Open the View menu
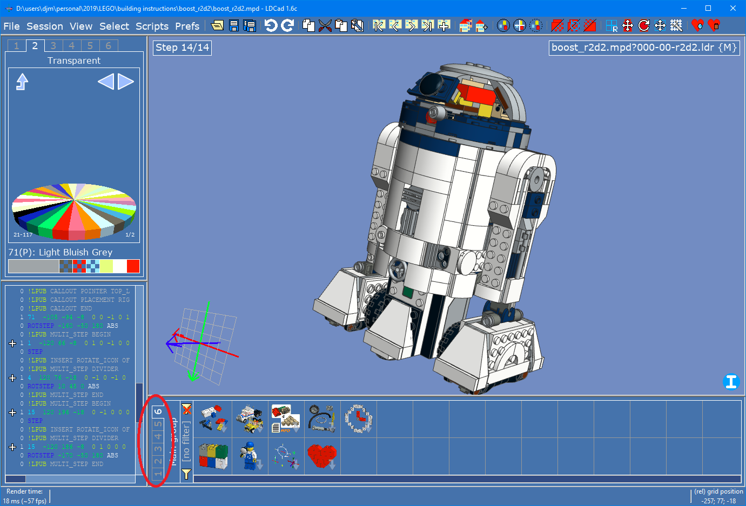Viewport: 746px width, 506px height. [x=80, y=26]
